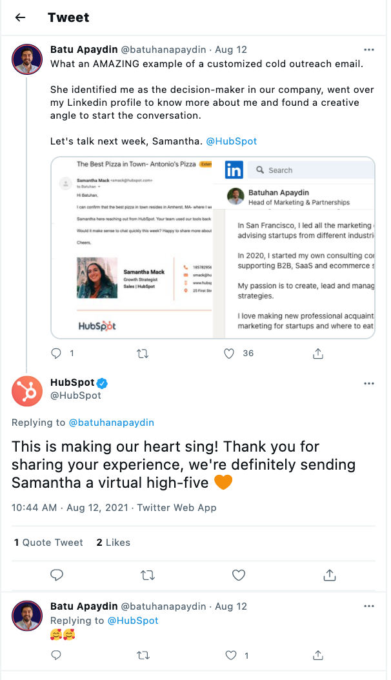Open the email and LinkedIn screenshot image
Image resolution: width=391 pixels, height=680 pixels.
[213, 247]
